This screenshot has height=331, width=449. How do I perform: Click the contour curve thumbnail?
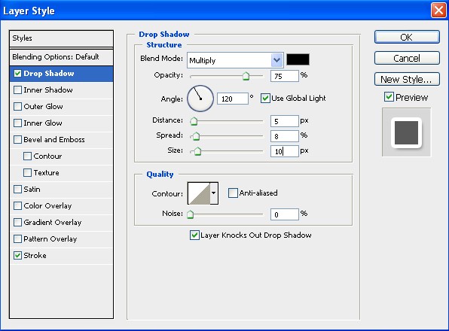coord(200,193)
